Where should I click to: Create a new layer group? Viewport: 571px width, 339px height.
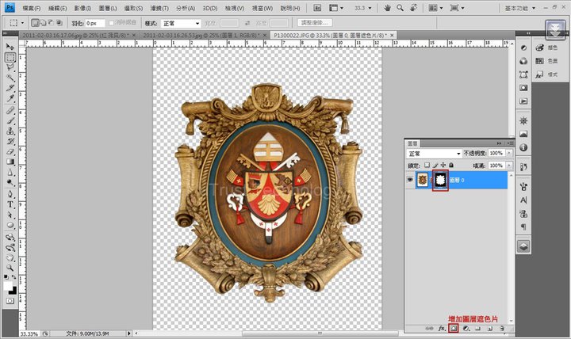pyautogui.click(x=477, y=328)
